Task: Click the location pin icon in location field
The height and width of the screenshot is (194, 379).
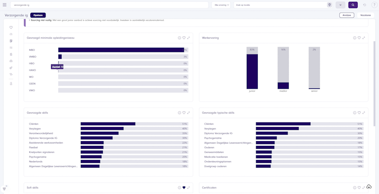Action: click(329, 5)
